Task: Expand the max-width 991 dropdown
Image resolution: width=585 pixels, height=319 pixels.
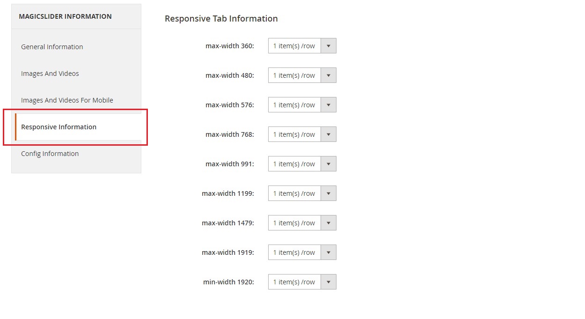Action: (x=294, y=164)
